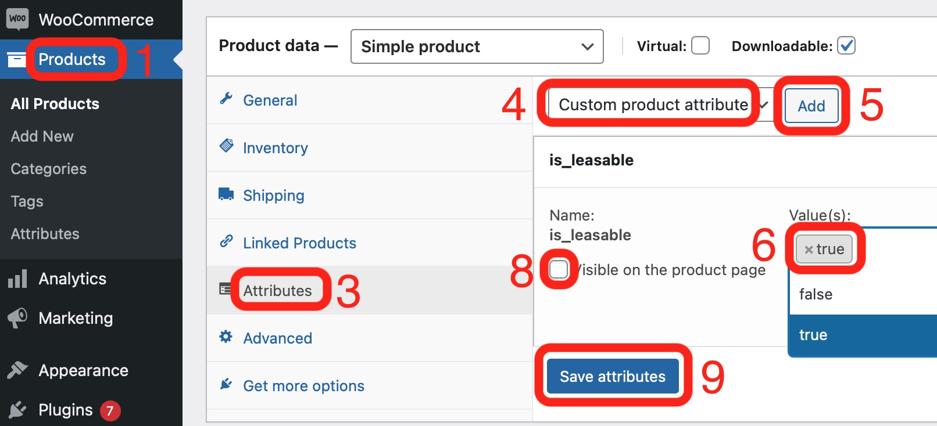
Task: Uncheck the Downloadable checkbox
Action: point(846,46)
